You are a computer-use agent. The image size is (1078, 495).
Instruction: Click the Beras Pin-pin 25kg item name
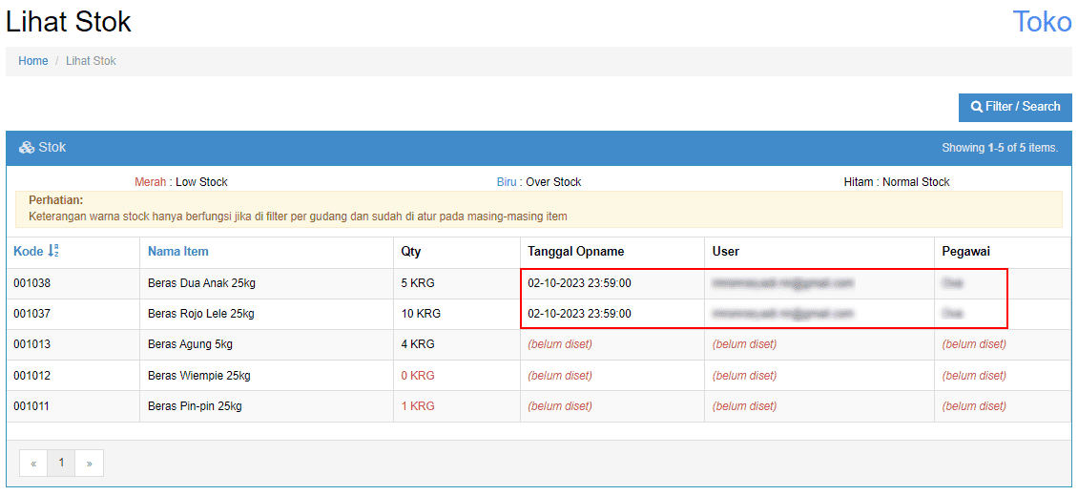pos(195,406)
